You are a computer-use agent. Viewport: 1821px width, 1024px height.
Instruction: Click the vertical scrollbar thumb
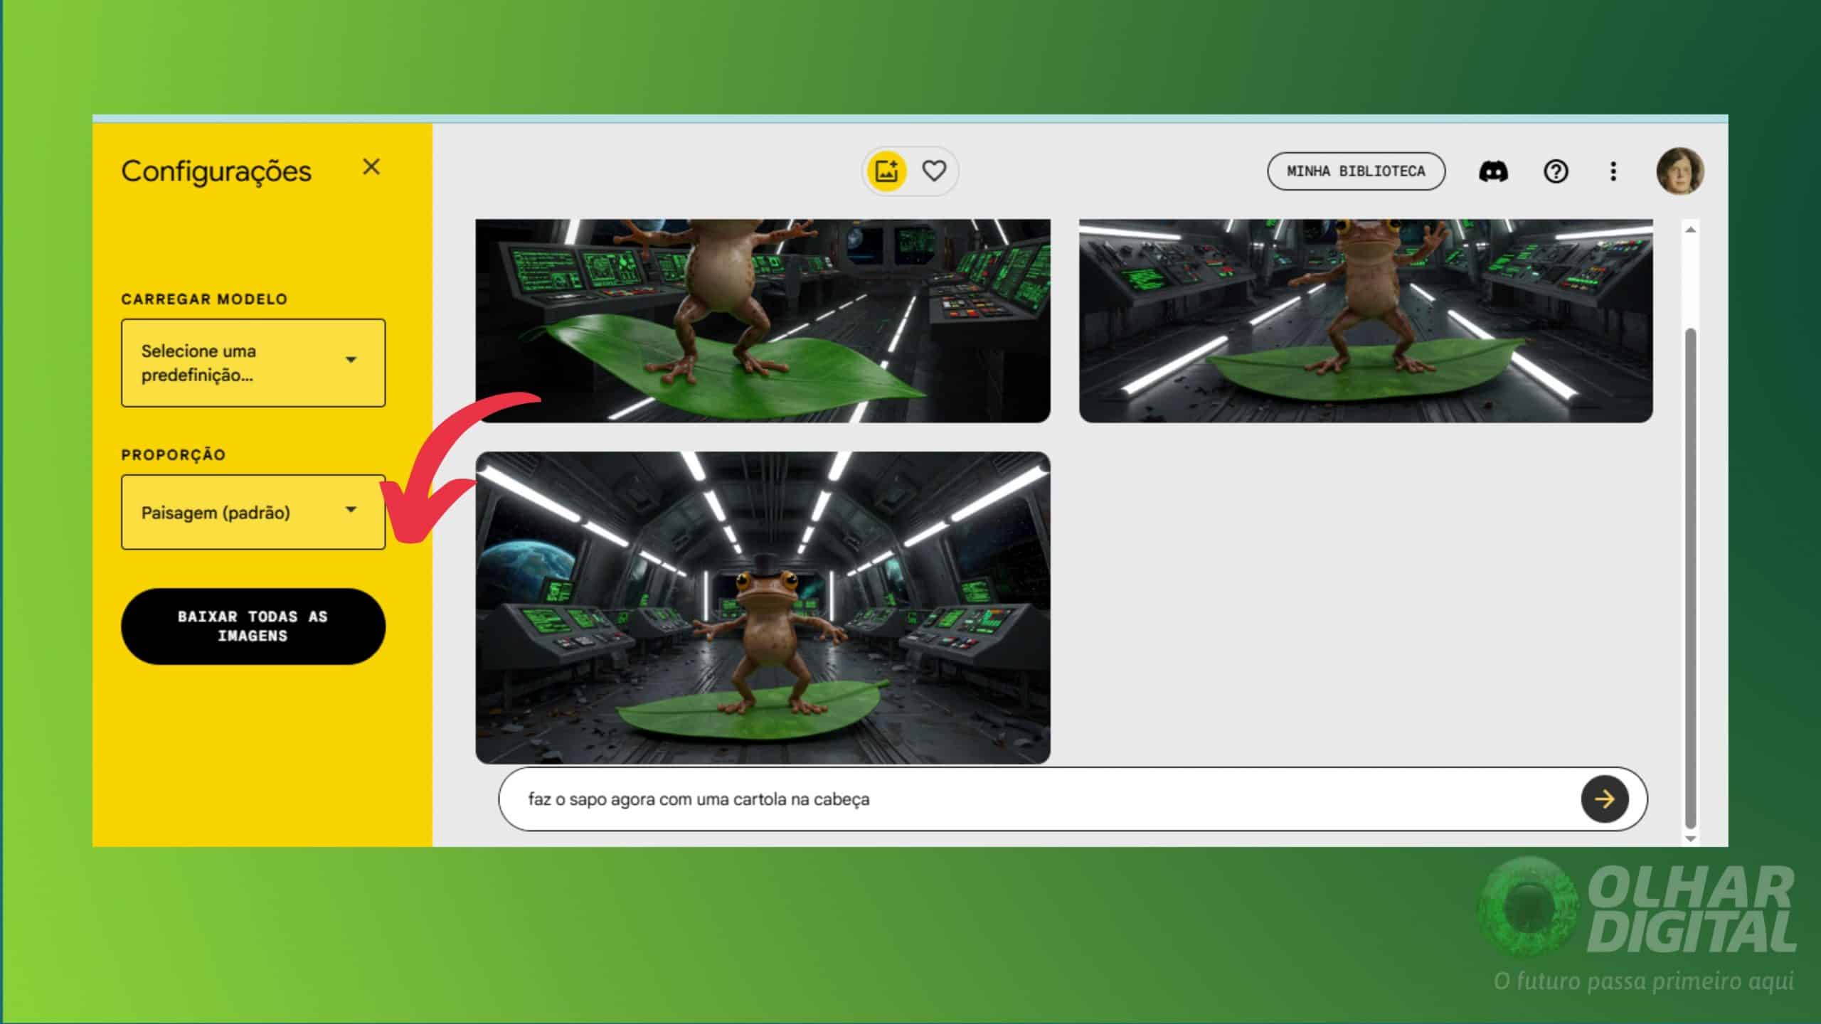tap(1691, 577)
